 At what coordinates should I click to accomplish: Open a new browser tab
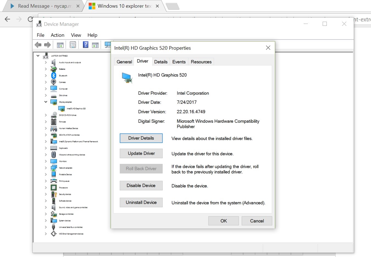173,6
